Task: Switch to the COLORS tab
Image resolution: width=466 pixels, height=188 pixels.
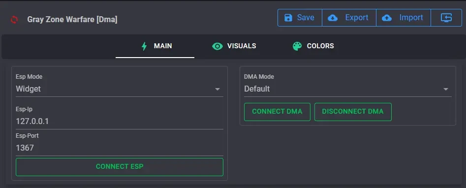Action: pyautogui.click(x=313, y=46)
